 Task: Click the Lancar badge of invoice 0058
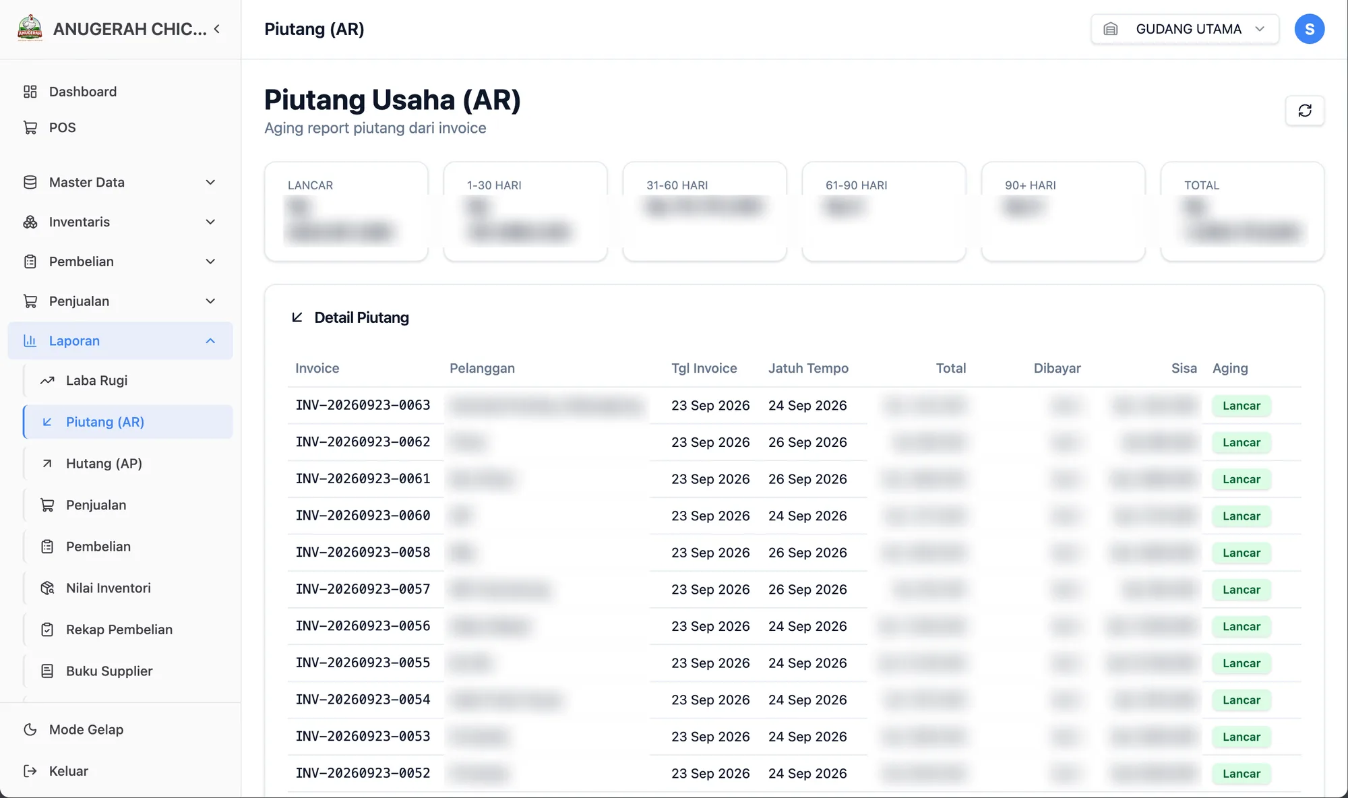coord(1242,553)
